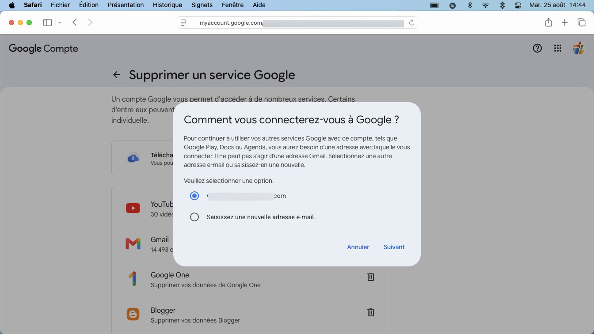Show the date and time panel
The width and height of the screenshot is (594, 334).
point(557,5)
